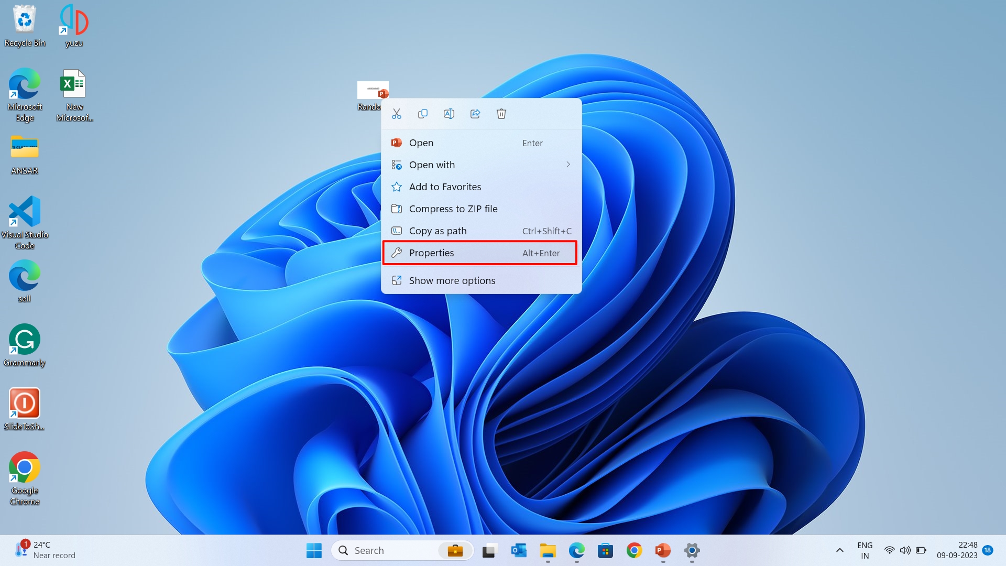This screenshot has height=566, width=1006.
Task: Select Open from the context menu
Action: (x=421, y=143)
